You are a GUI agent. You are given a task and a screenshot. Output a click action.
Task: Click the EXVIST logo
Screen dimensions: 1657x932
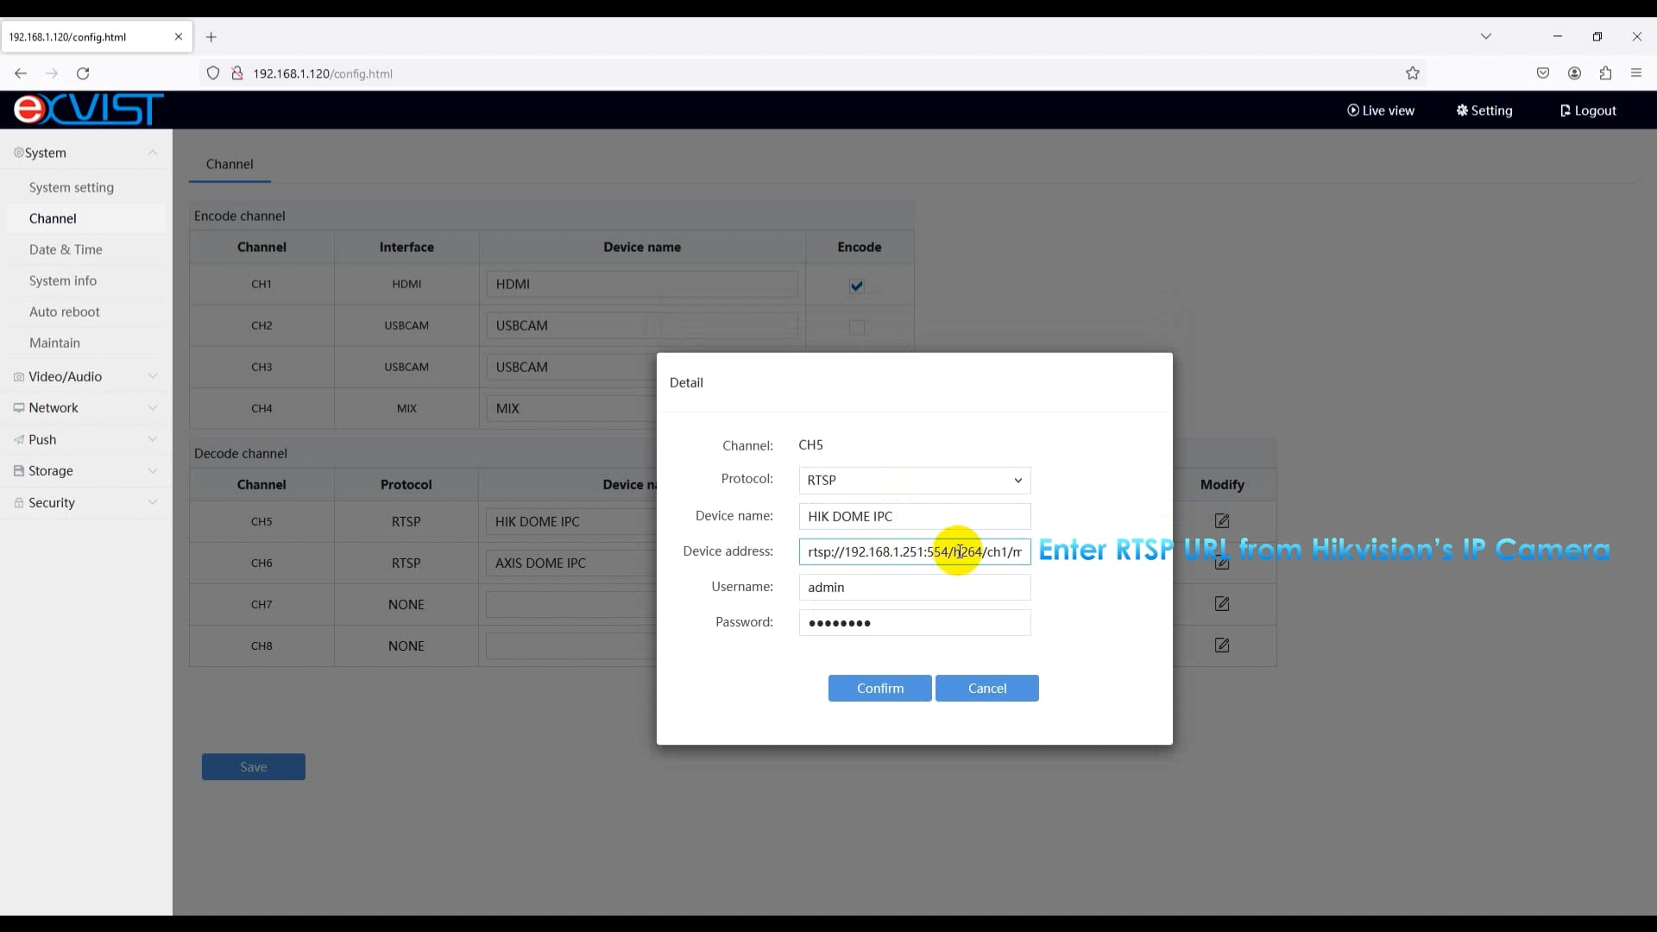[x=86, y=110]
